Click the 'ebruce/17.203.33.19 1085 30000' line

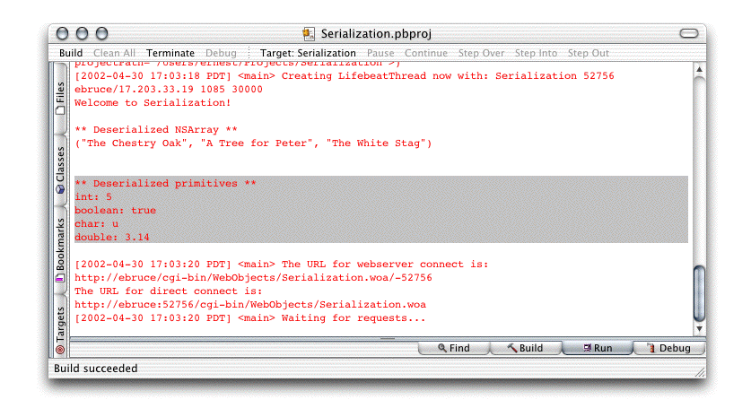coord(168,89)
